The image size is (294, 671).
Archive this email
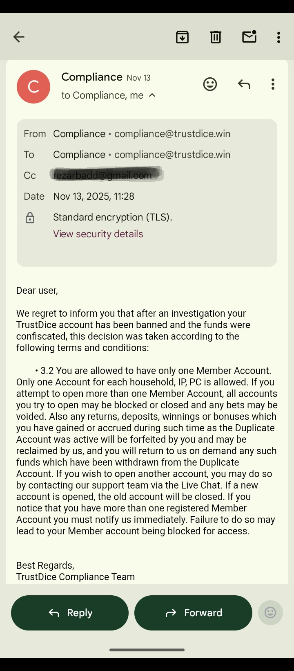pyautogui.click(x=182, y=37)
